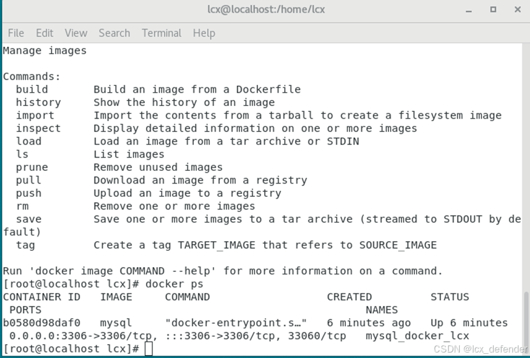Open the File menu

click(x=16, y=33)
